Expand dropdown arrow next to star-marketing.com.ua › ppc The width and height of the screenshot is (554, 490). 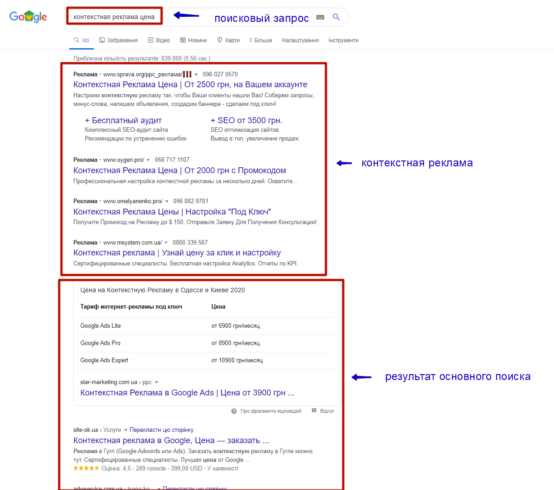(157, 382)
